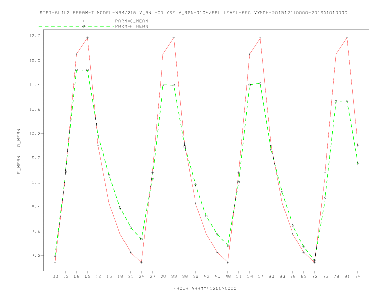Click x-axis tick label 60
The height and width of the screenshot is (301, 390).
(271, 276)
